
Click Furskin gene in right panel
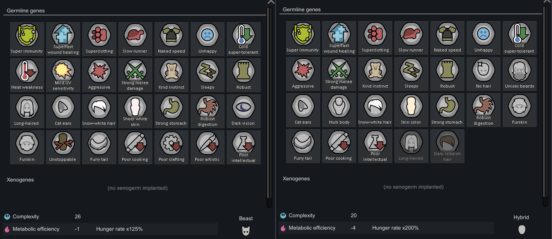coord(520,110)
